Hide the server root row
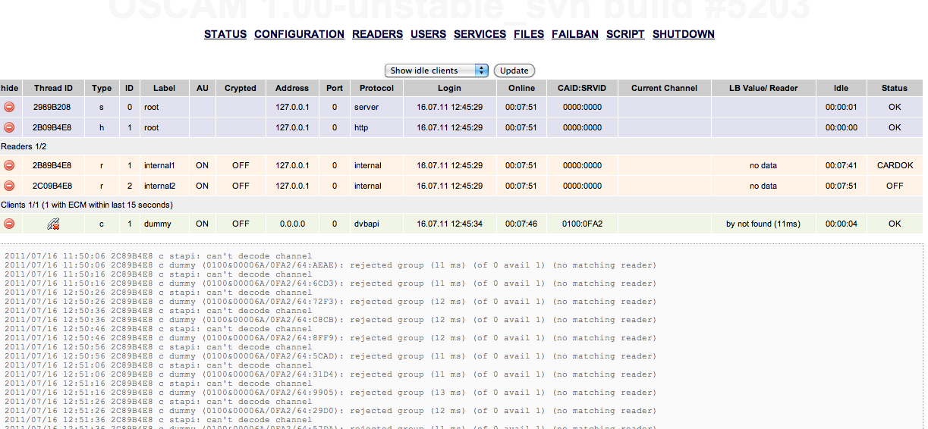 point(9,108)
